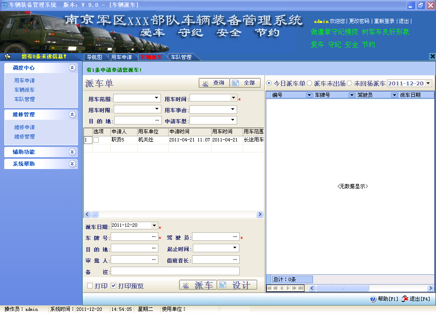Click the red exit icon by 退出[F4]
This screenshot has width=436, height=313.
405,299
